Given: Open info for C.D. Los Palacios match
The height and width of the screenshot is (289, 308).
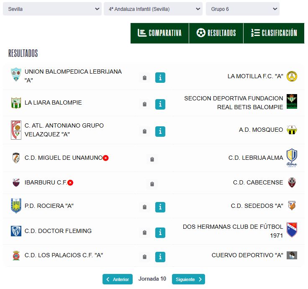Looking at the screenshot, I should click(x=160, y=257).
